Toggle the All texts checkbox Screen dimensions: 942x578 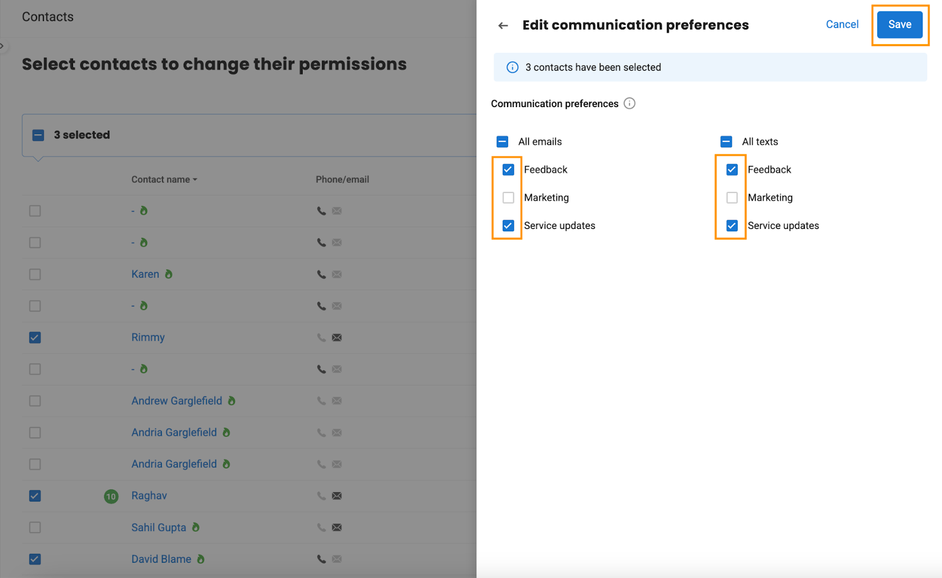pos(726,141)
